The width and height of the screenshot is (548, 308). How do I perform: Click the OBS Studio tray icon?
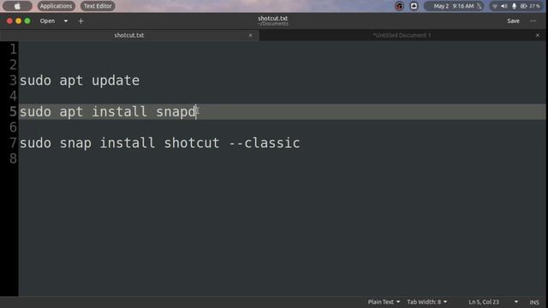click(x=399, y=6)
